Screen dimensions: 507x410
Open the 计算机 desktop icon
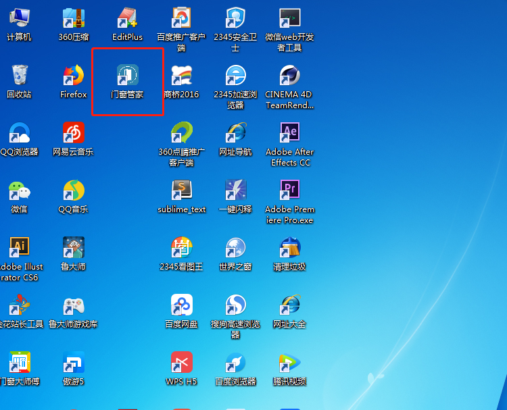pos(20,18)
